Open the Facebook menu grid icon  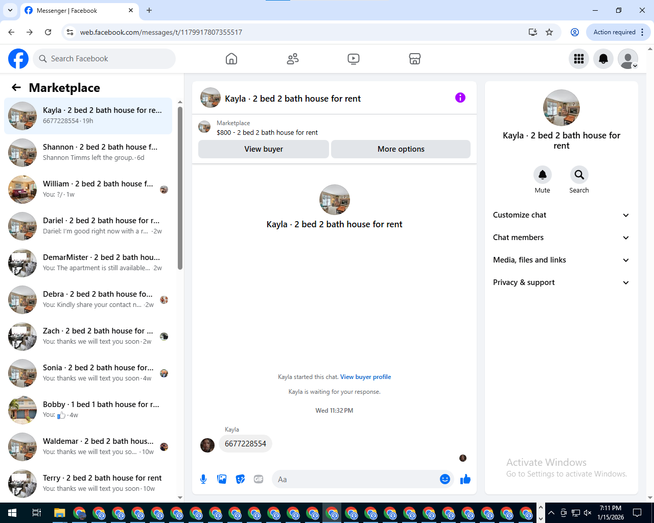click(579, 59)
